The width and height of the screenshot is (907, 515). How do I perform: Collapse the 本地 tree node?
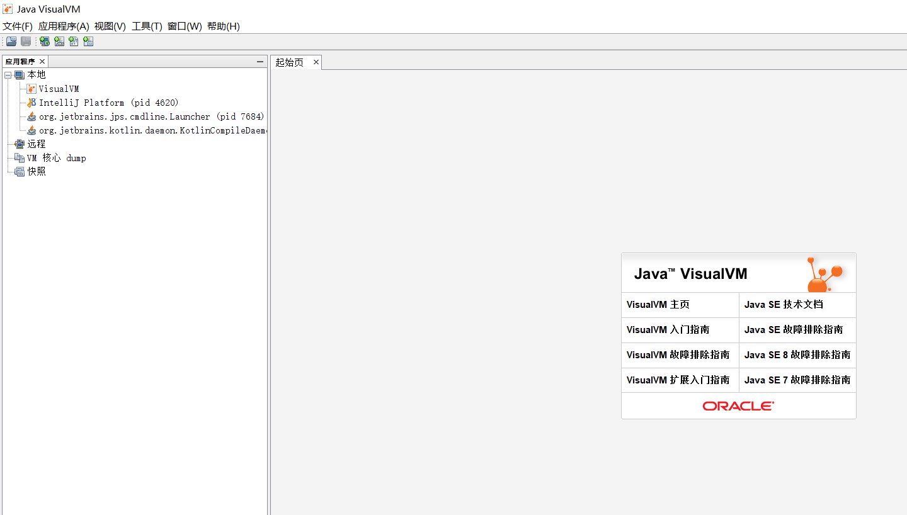click(8, 75)
